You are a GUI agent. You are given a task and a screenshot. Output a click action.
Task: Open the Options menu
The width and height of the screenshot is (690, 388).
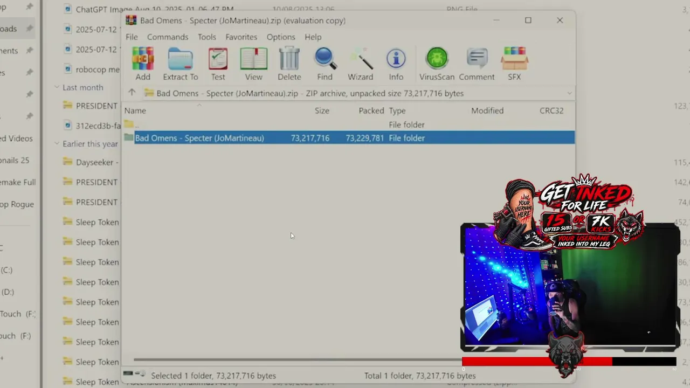coord(281,37)
